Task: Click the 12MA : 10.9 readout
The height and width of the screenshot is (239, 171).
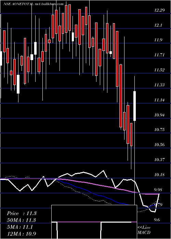Action: [22, 234]
